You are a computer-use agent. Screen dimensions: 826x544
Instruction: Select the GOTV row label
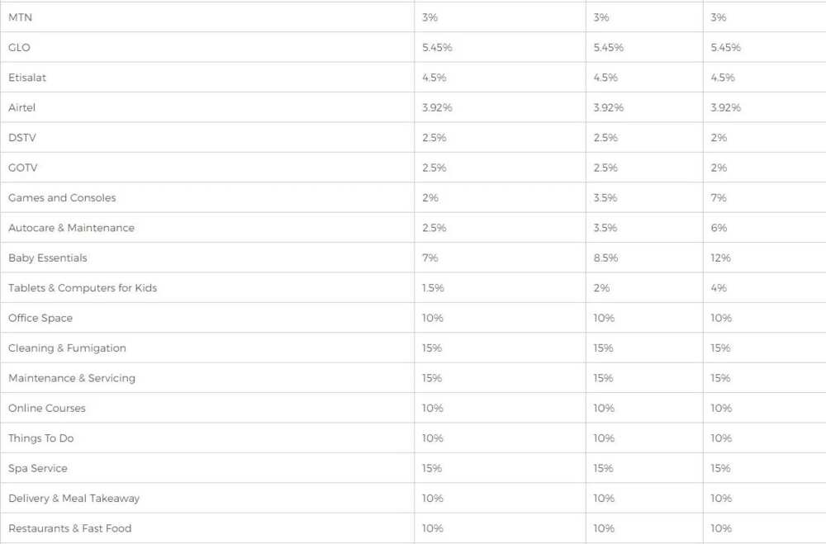[x=22, y=168]
